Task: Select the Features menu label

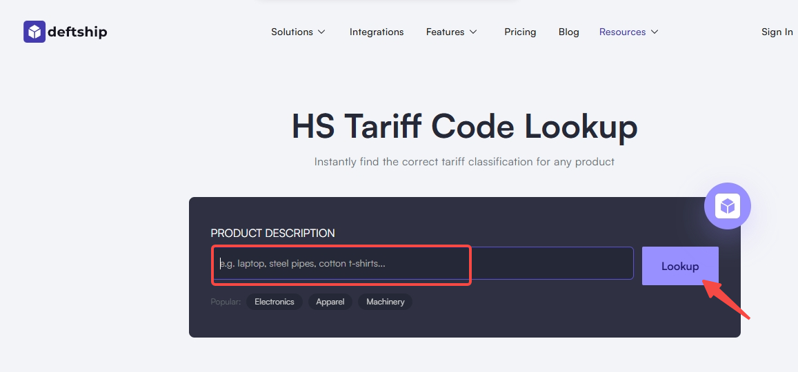Action: (x=445, y=32)
